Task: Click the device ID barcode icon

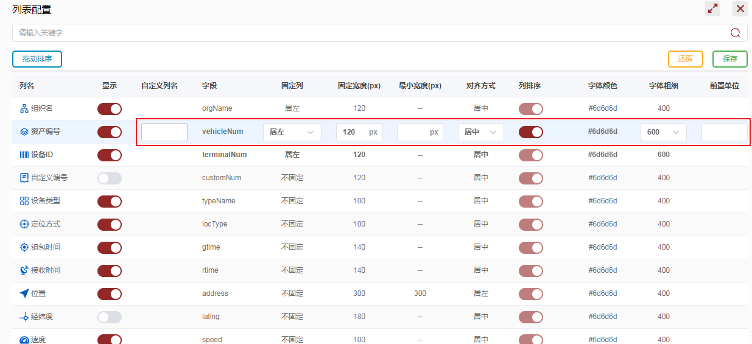Action: tap(24, 155)
